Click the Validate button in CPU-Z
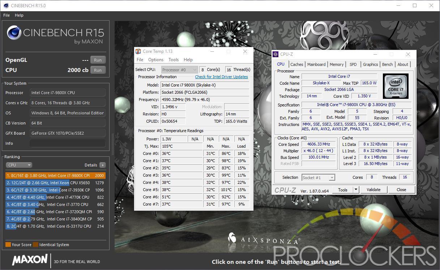 [373, 190]
